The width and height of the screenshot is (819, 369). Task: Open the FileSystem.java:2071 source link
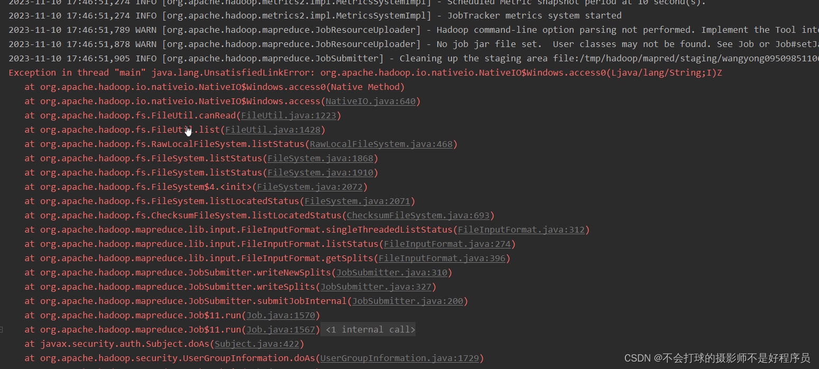click(358, 201)
